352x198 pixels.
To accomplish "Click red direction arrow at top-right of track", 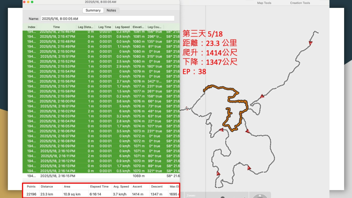I will 310,43.
